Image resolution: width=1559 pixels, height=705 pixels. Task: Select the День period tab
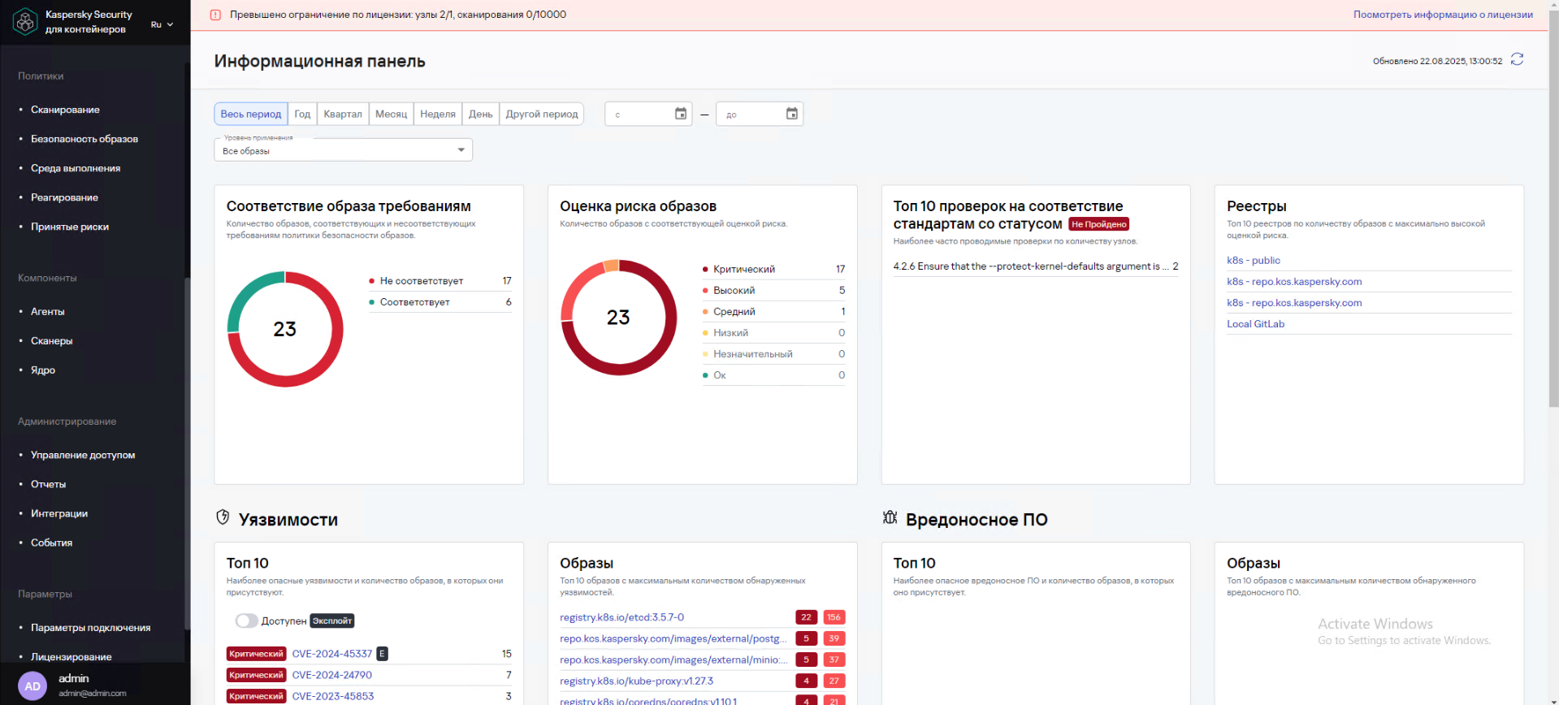[480, 114]
